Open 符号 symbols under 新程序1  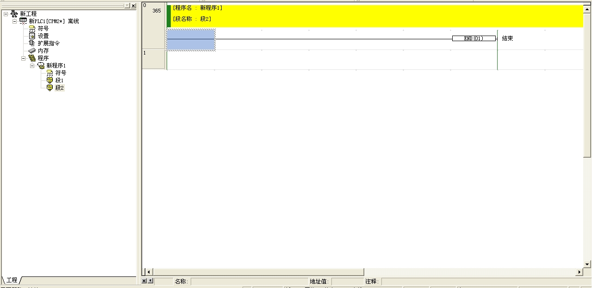50,73
